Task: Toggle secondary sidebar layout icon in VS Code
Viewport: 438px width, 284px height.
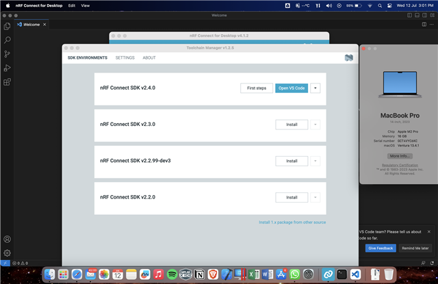Action: pyautogui.click(x=424, y=15)
